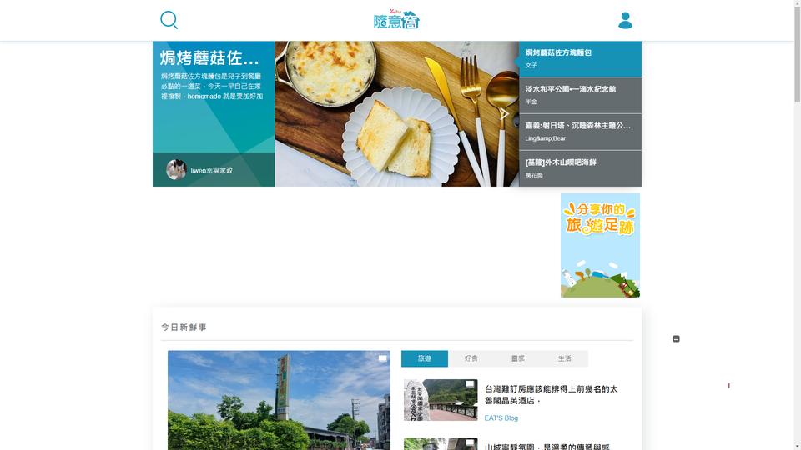
Task: Select the 好食 tab
Action: coord(471,358)
